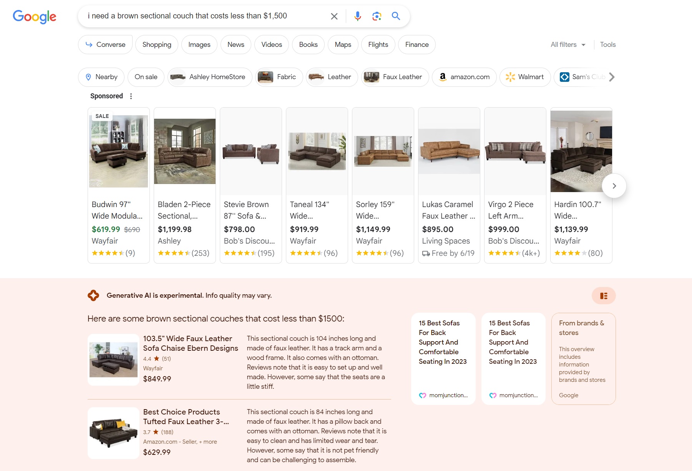
Task: Filter by Walmart store chip
Action: tap(525, 77)
